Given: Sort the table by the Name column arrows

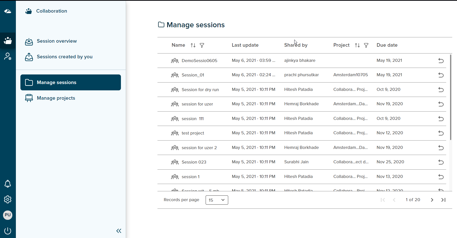Looking at the screenshot, I should (x=193, y=45).
